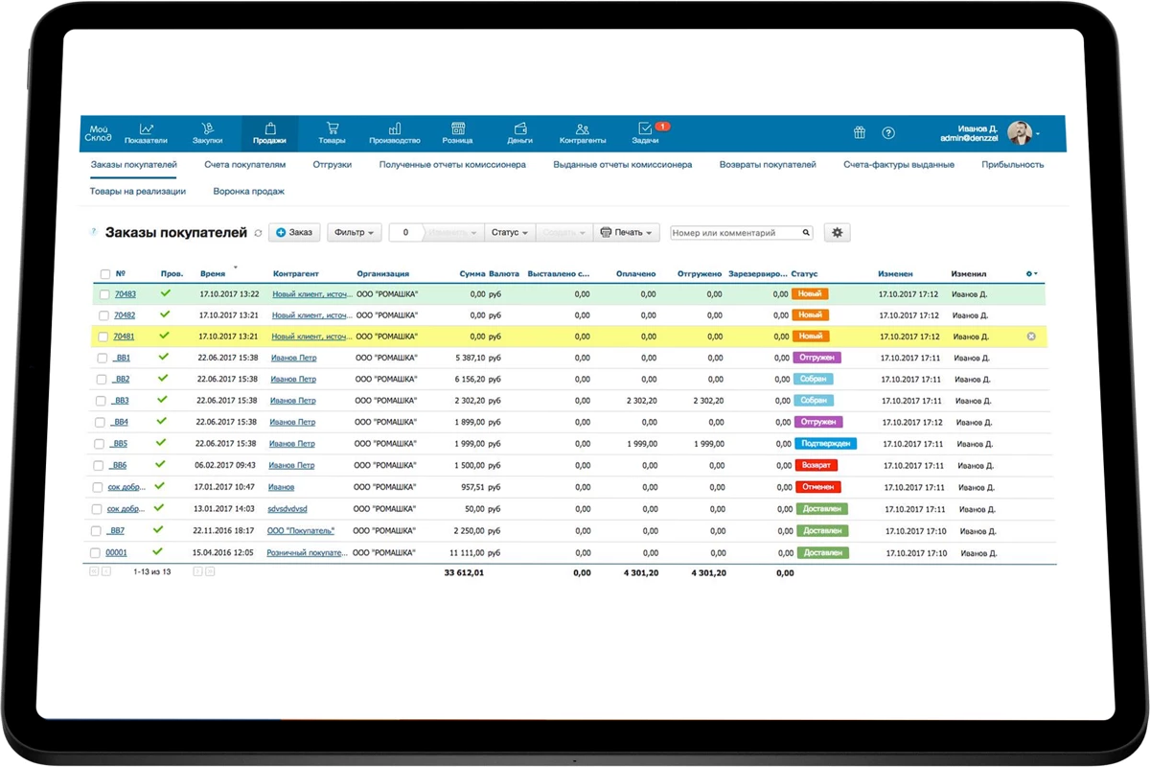Tick the checkbox for order _BB7
The image size is (1150, 767).
click(x=96, y=530)
